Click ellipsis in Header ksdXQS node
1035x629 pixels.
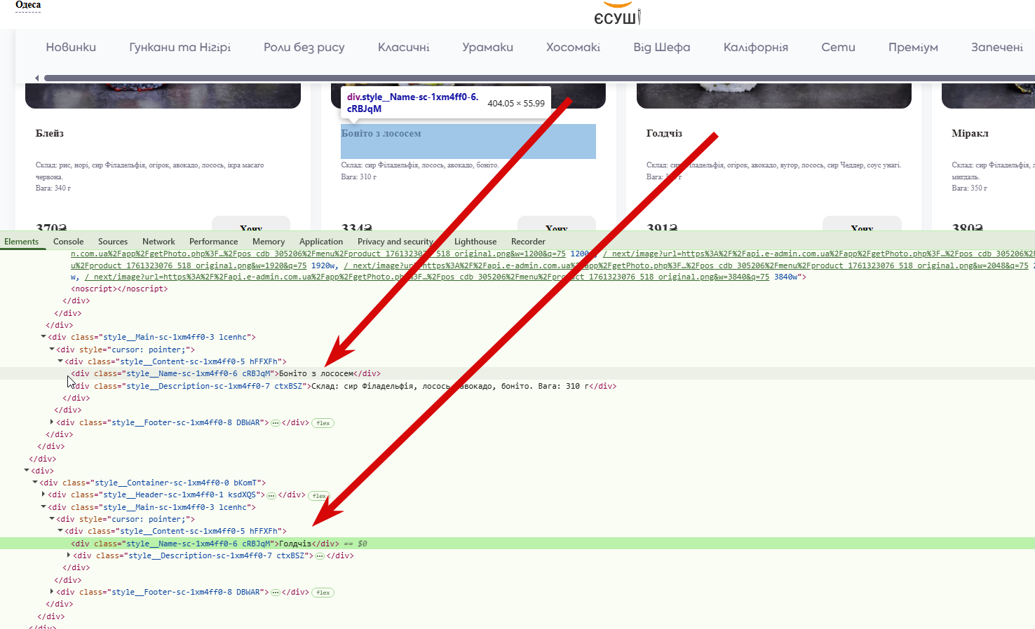click(x=271, y=495)
